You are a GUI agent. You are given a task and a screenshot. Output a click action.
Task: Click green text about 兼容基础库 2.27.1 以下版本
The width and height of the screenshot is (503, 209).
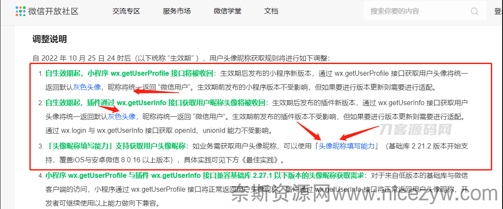[x=205, y=175]
